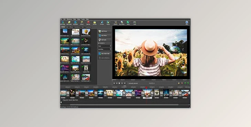Click the timeline scrollbar right arrow
The width and height of the screenshot is (251, 127).
tap(189, 105)
